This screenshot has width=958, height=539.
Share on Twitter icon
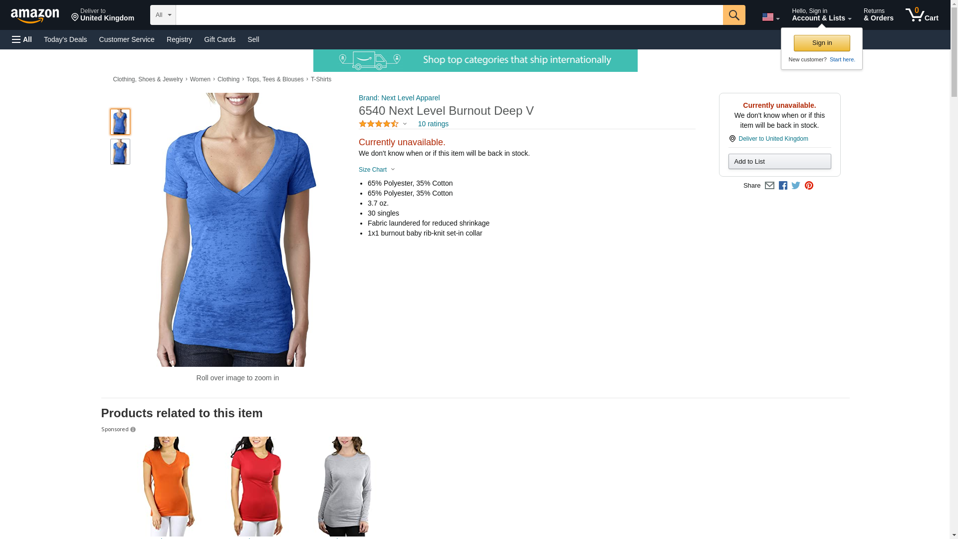(x=796, y=186)
